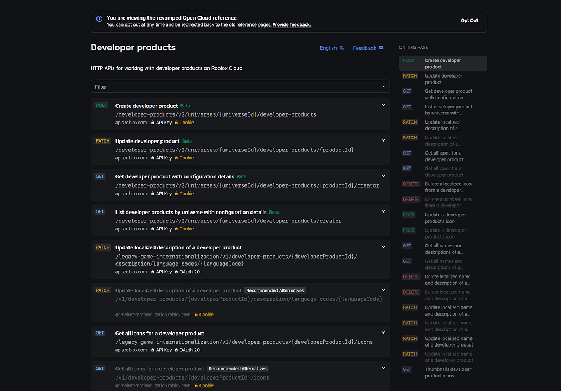Click the info icon in the banner
The width and height of the screenshot is (561, 391).
coord(100,18)
